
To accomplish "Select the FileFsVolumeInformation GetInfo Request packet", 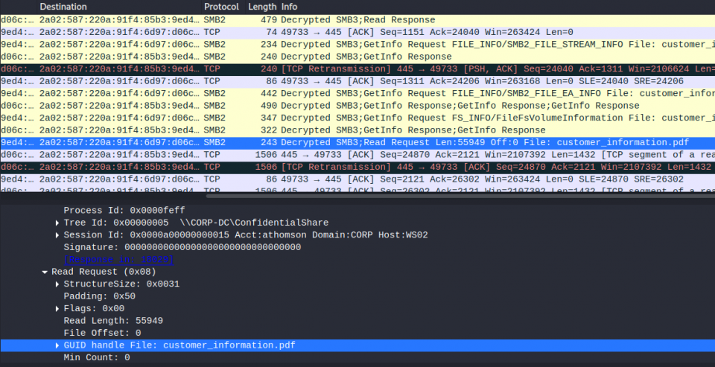I will coord(357,118).
